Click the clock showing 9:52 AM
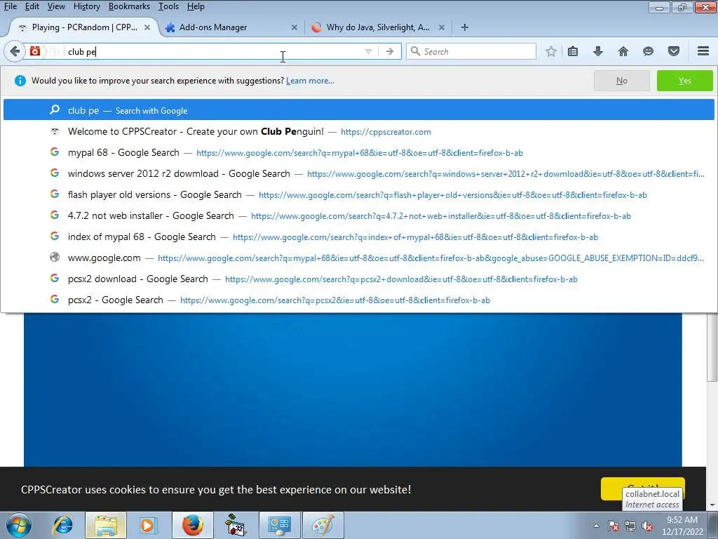 [x=682, y=526]
